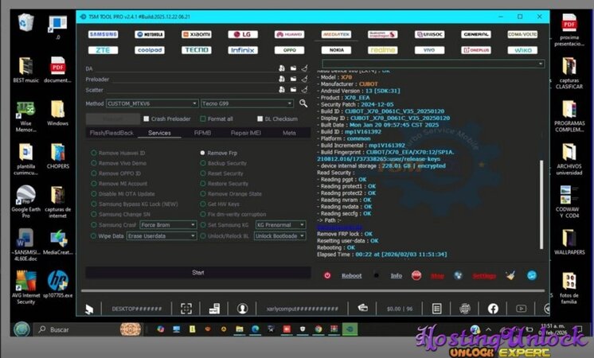
Task: Select the Samsung brand logo button
Action: click(x=104, y=34)
